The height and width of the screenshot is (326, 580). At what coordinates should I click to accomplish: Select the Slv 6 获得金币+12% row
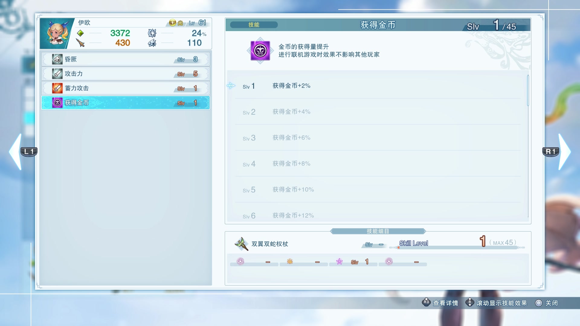[378, 214]
